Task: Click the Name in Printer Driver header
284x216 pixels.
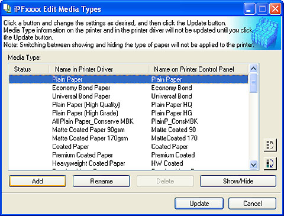Action: 98,69
